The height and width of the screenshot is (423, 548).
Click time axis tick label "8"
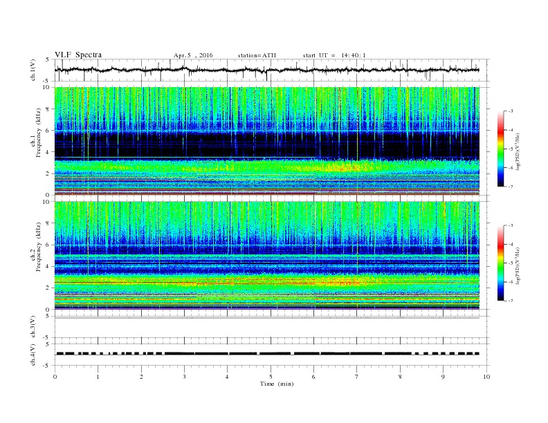tap(400, 377)
